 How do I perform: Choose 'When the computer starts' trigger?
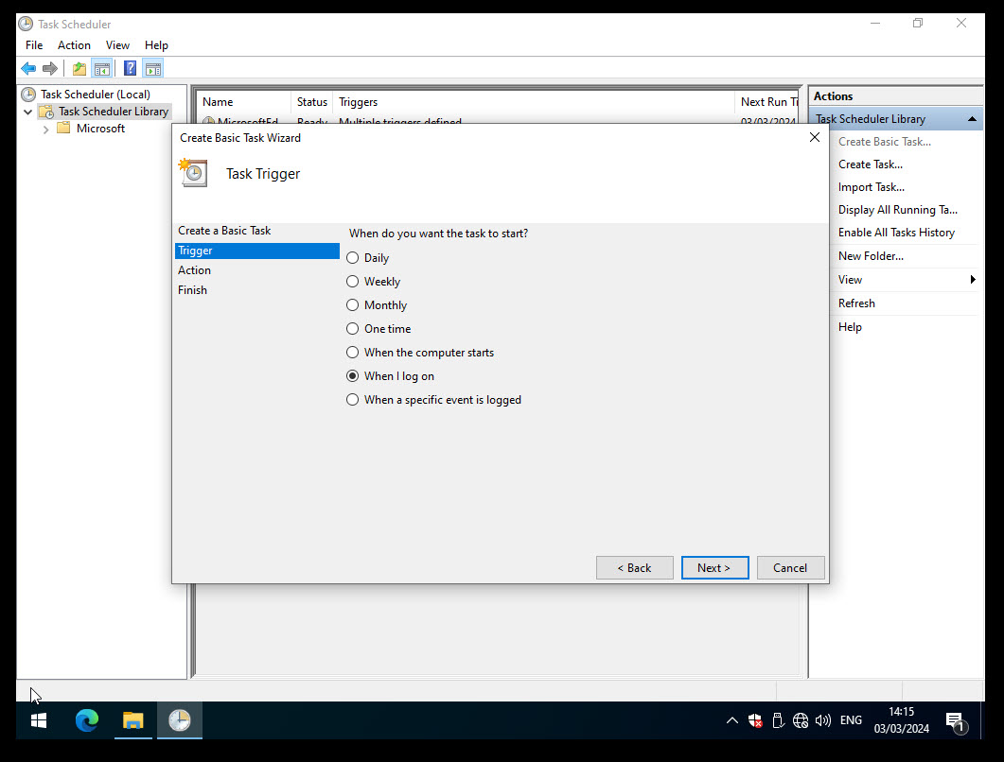pos(352,352)
